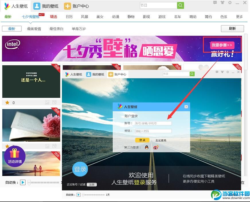
Task: Click picture icon under 还是一个人 wallpaper
Action: coord(47,102)
